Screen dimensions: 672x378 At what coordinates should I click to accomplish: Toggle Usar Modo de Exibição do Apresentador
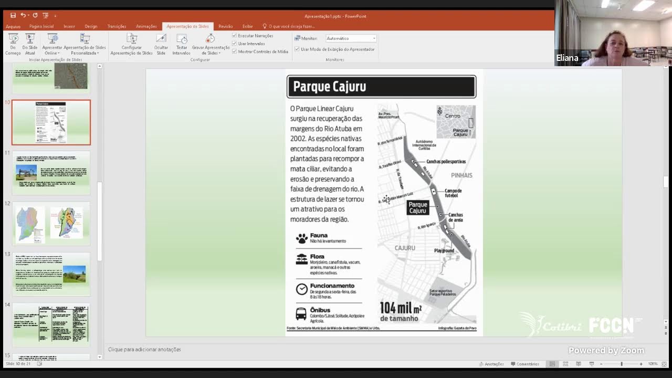tap(297, 49)
